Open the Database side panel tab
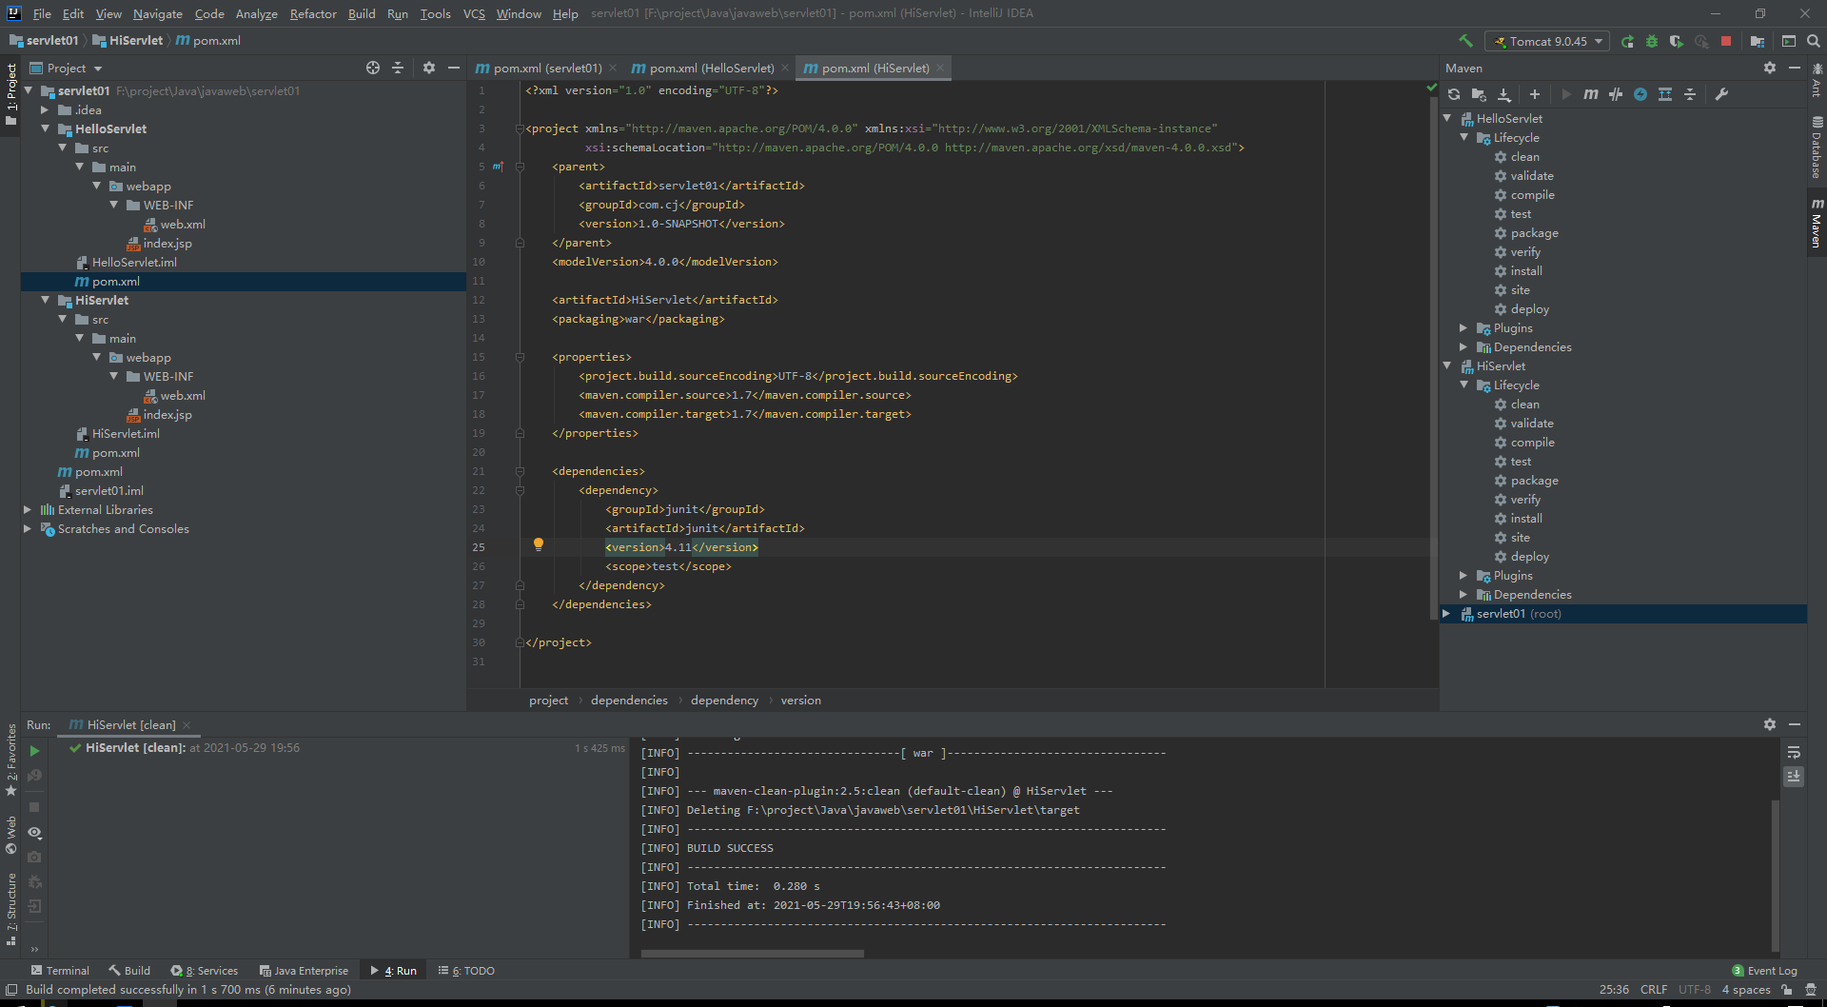This screenshot has height=1007, width=1827. (1817, 148)
